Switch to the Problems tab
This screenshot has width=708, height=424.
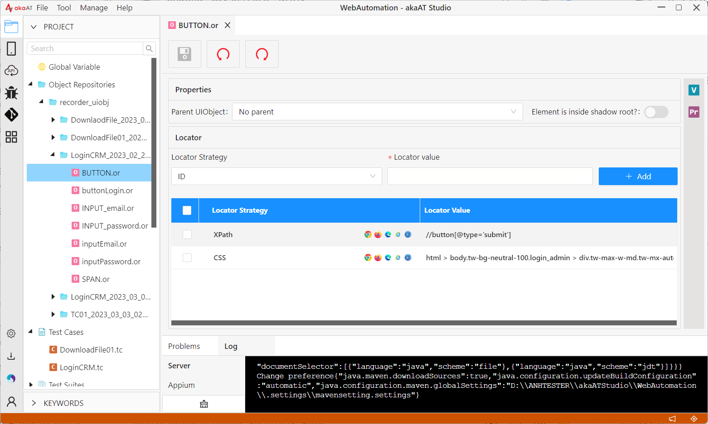pos(184,346)
